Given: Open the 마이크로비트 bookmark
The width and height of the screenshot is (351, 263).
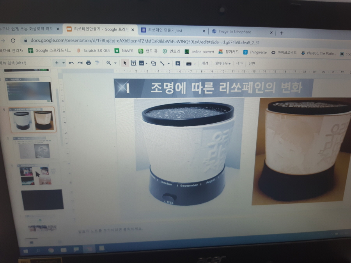Looking at the screenshot, I should coord(284,53).
